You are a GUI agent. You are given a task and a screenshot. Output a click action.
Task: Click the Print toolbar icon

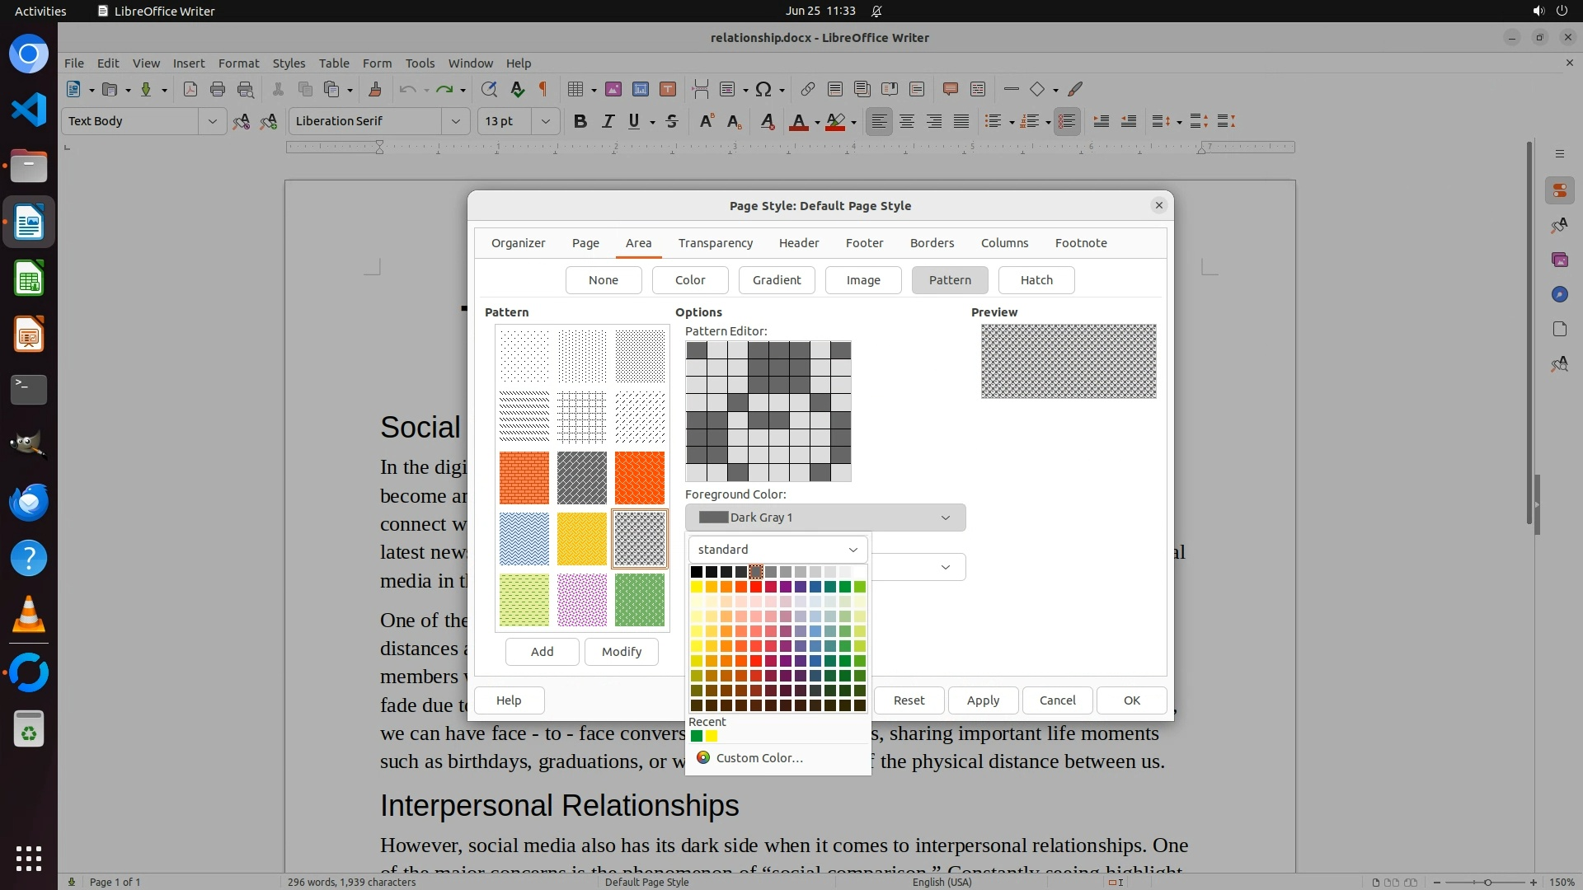pos(218,89)
